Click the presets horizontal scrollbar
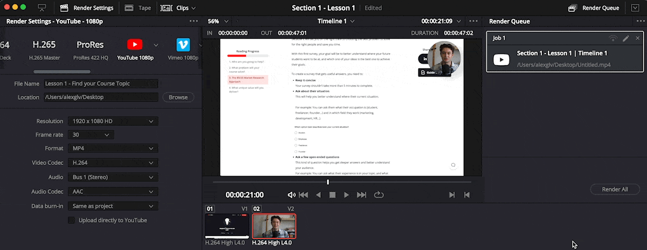 [x=62, y=71]
